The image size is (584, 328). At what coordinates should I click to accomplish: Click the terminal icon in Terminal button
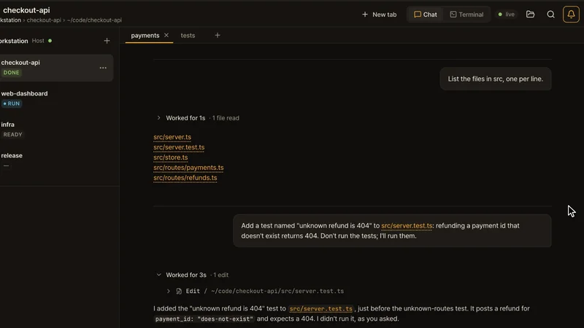pyautogui.click(x=453, y=15)
